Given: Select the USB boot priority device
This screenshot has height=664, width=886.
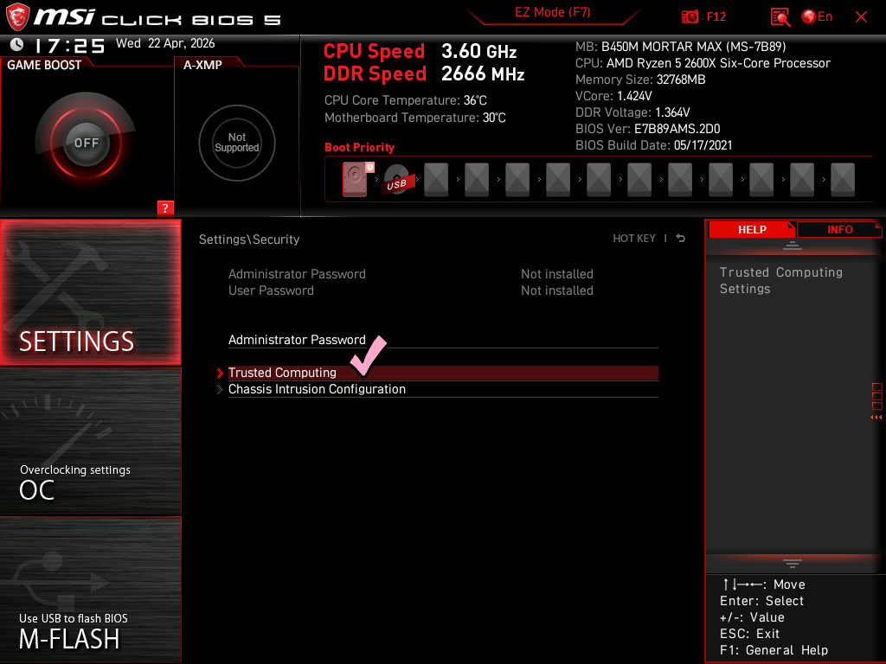Looking at the screenshot, I should [398, 180].
